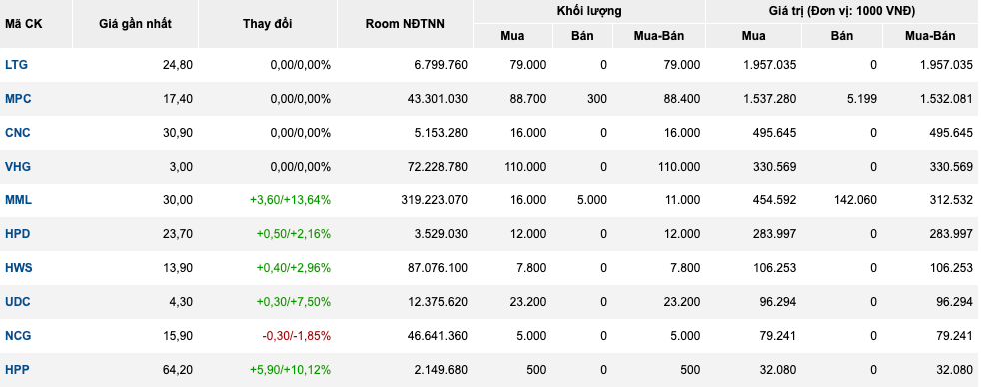Select the UDC ticker link
This screenshot has height=387, width=981.
[x=18, y=302]
